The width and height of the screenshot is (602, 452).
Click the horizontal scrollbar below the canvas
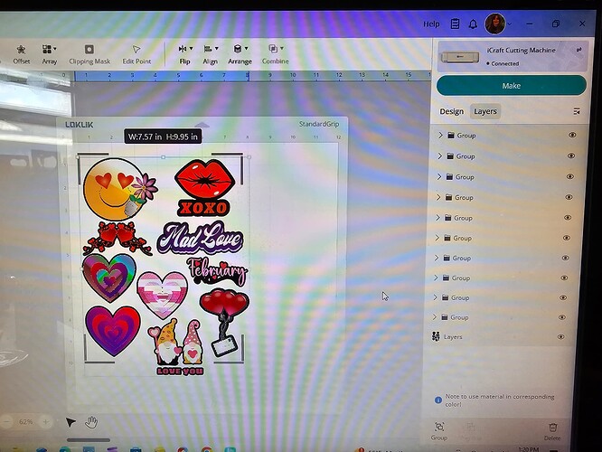89,440
